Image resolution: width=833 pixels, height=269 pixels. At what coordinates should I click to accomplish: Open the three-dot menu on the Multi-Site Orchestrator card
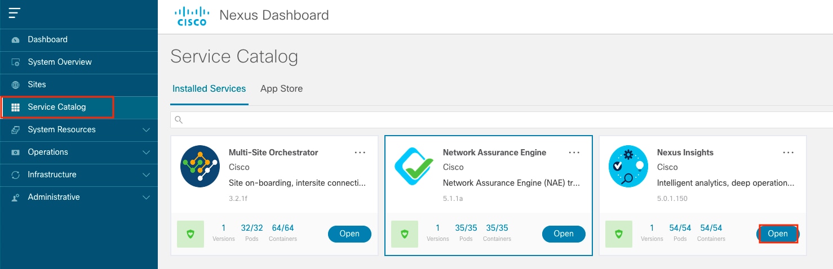point(360,153)
